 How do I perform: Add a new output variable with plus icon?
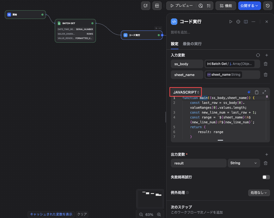266,154
